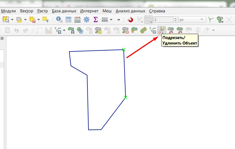Select the Offset Curve tool icon
Image resolution: width=235 pixels, height=149 pixels.
[143, 30]
